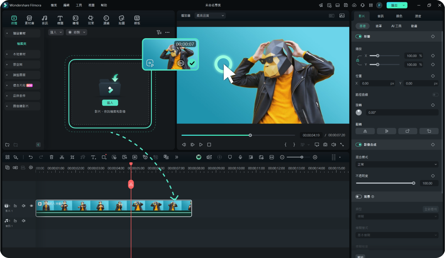This screenshot has height=258, width=445.
Task: Split the clip with the scissors toolbar icon
Action: 62,157
